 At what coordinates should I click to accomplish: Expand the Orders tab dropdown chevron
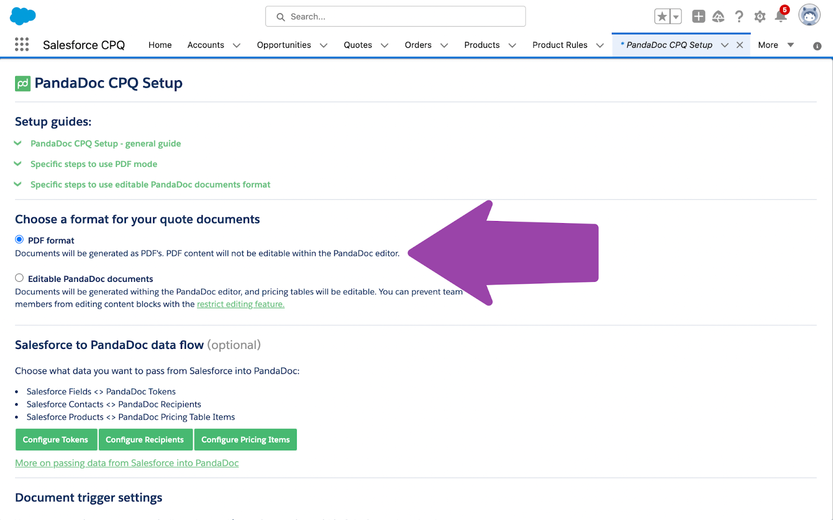(444, 45)
